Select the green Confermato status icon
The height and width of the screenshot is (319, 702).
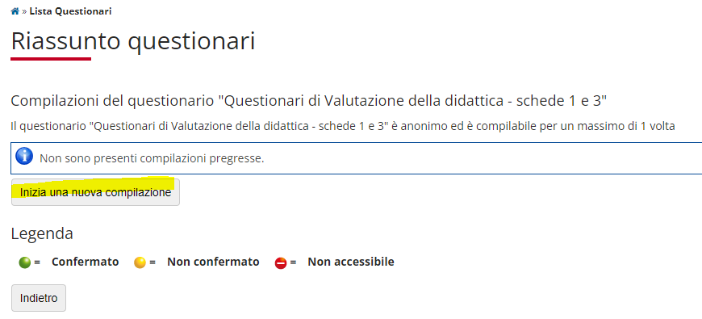click(x=25, y=262)
